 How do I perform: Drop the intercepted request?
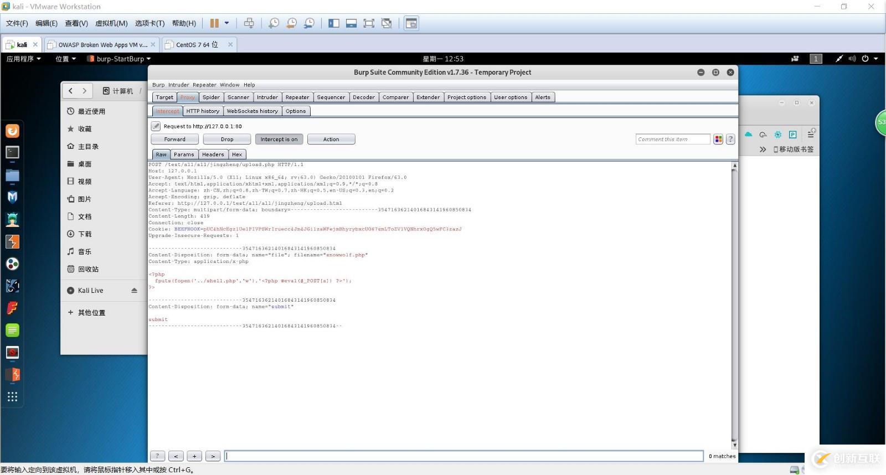coord(227,140)
